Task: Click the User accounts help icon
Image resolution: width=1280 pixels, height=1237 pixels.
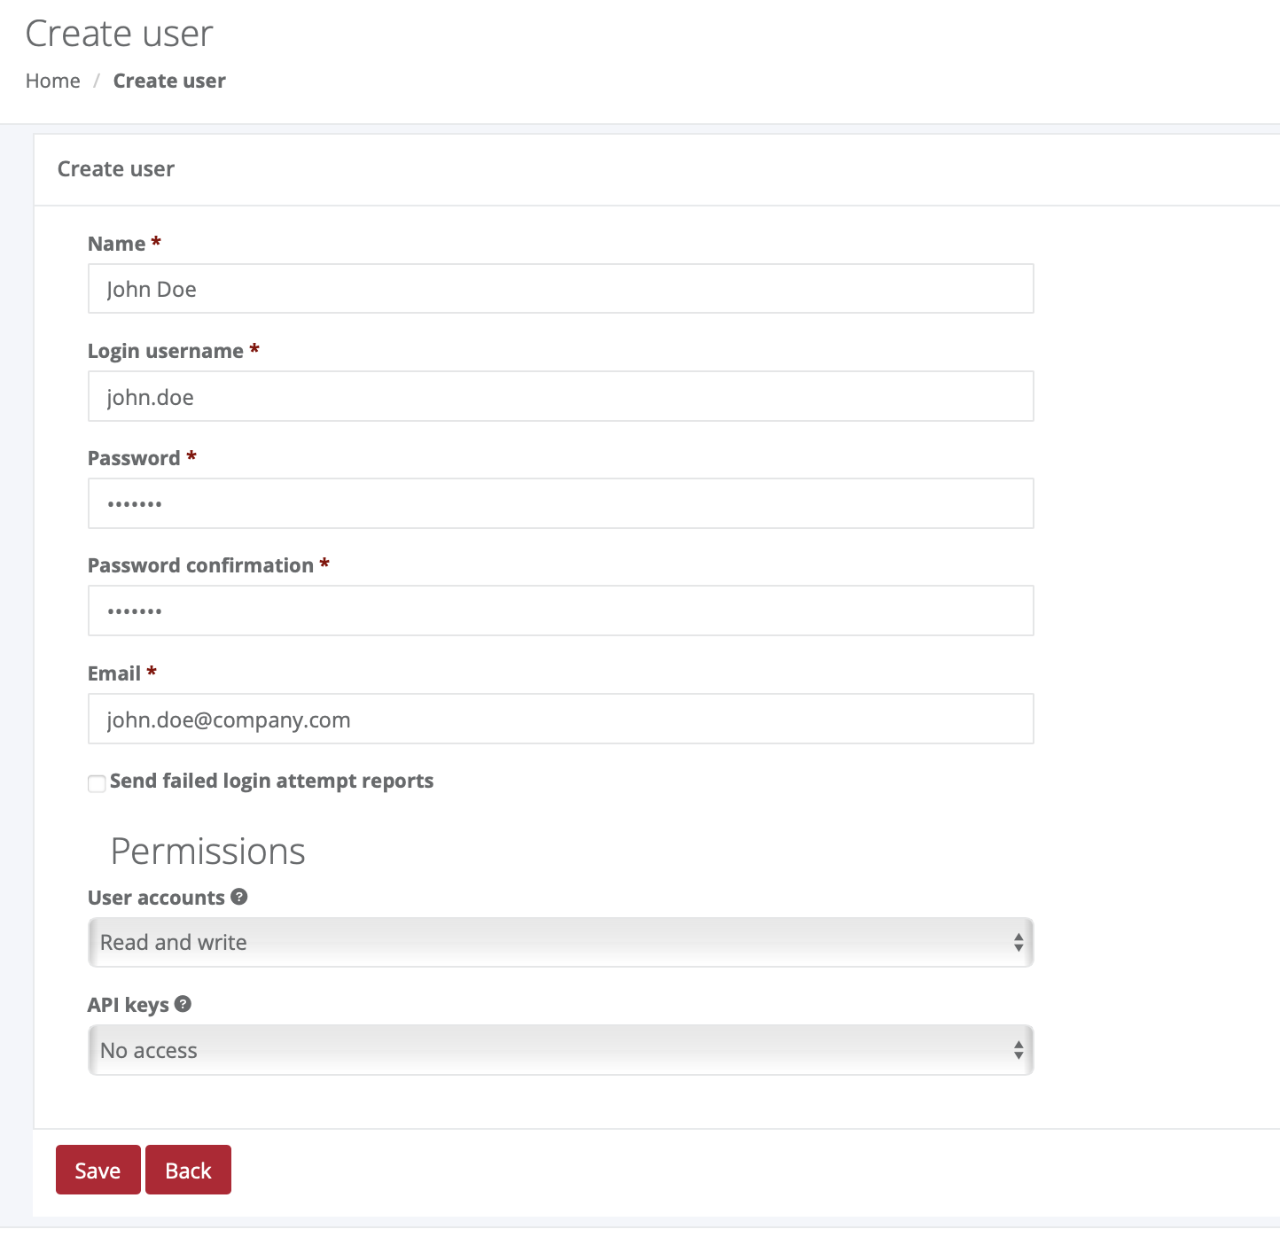Action: coord(239,897)
